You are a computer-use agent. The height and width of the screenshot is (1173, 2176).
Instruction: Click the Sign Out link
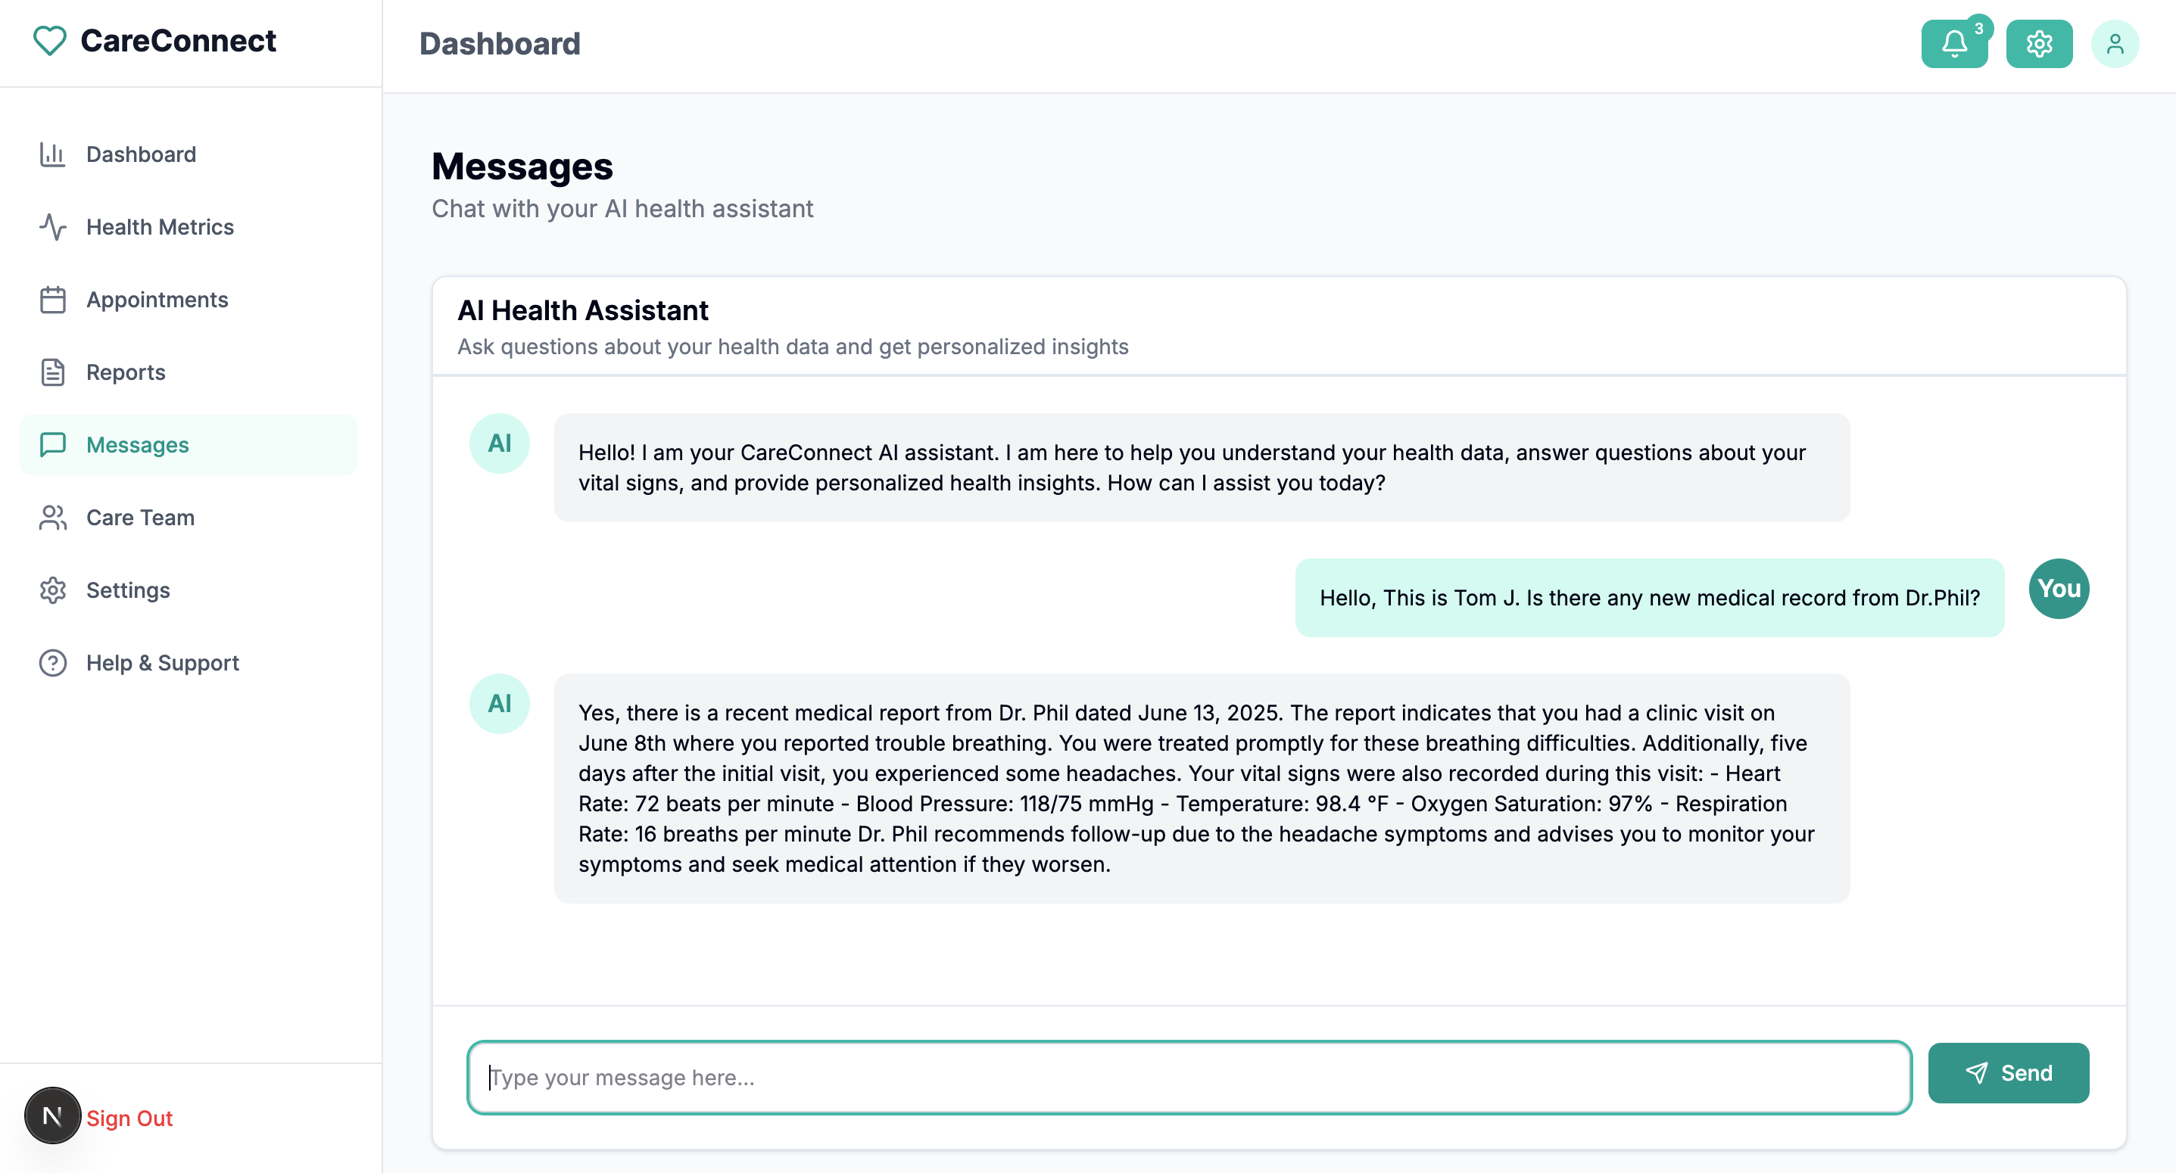[129, 1118]
